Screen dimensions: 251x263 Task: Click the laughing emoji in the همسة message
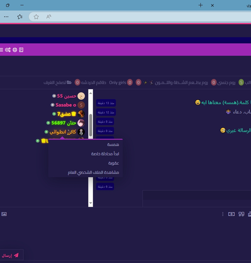coord(198,102)
